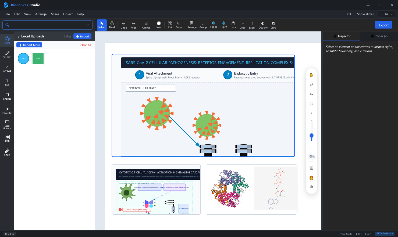Screen dimensions: 398x237
Task: Open the comments speech bubble icon
Action: point(349,14)
